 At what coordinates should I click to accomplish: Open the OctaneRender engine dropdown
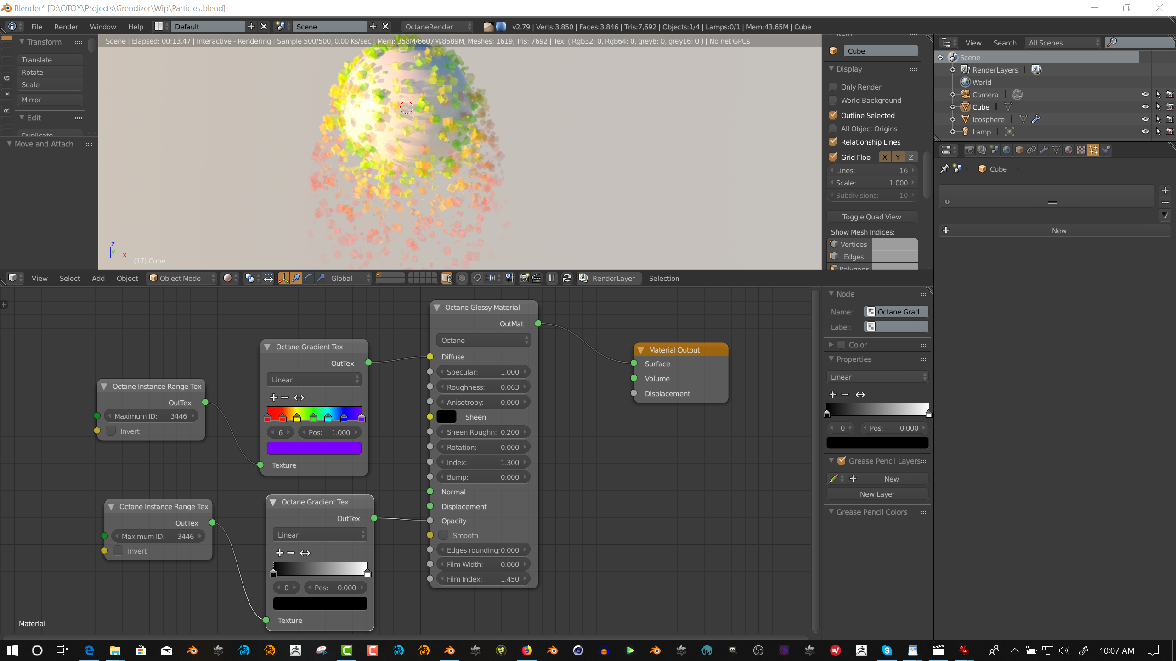coord(437,27)
